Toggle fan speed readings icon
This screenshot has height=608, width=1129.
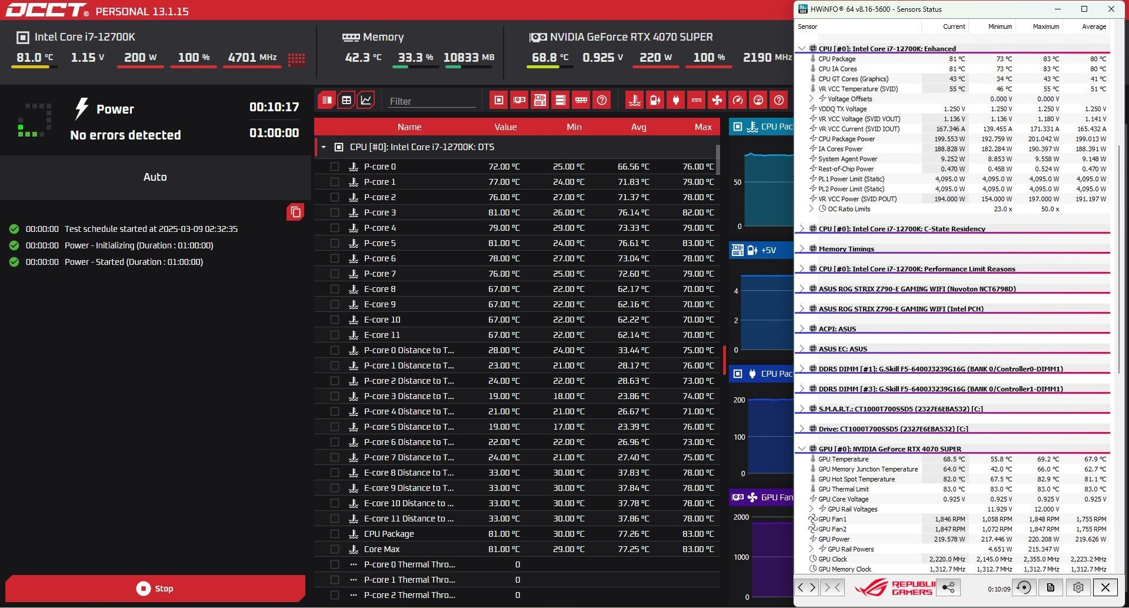point(717,100)
